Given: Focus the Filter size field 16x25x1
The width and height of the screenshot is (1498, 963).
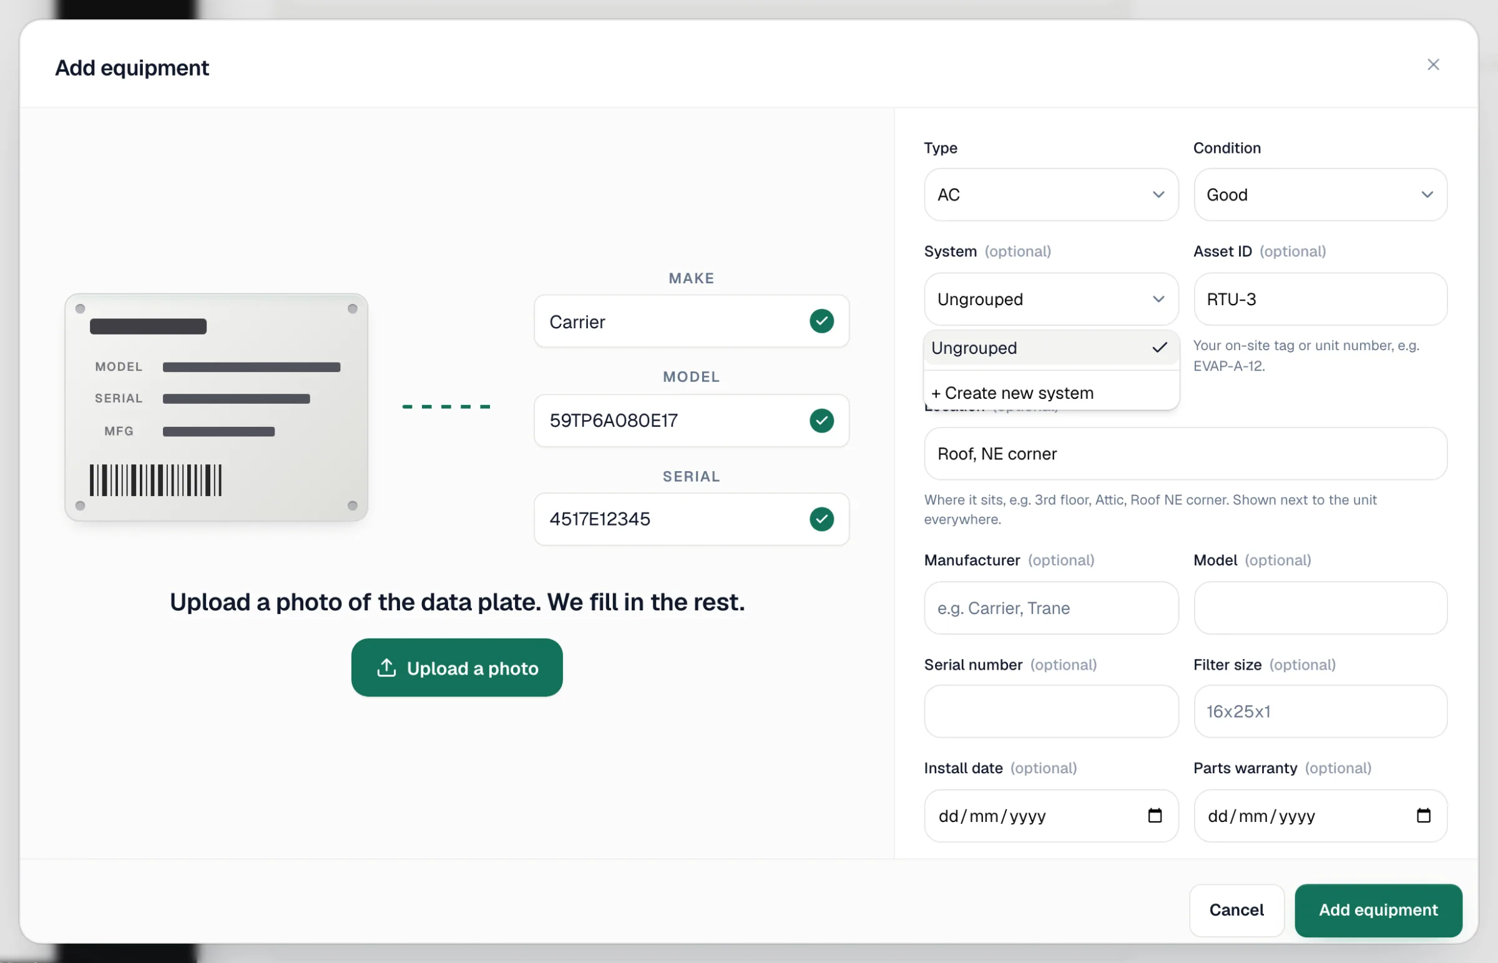Looking at the screenshot, I should [x=1321, y=711].
